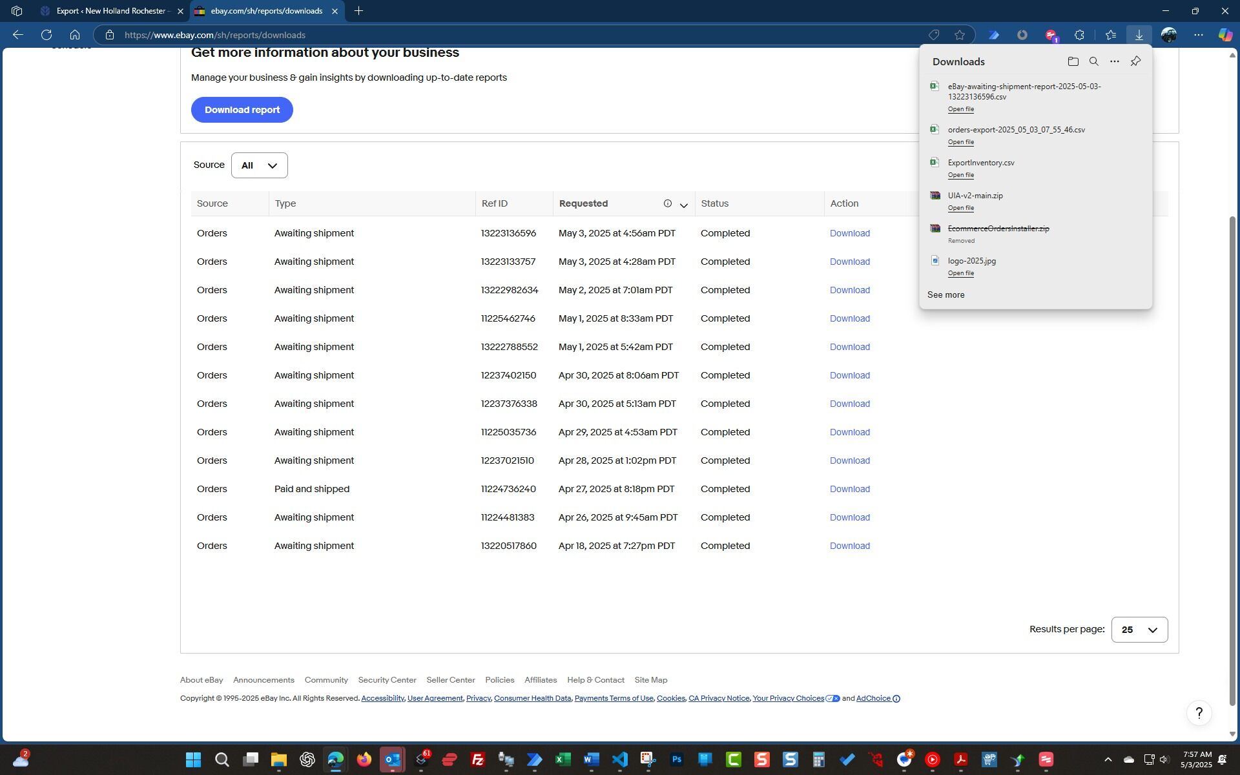
Task: Add this page to favorites star
Action: pos(960,35)
